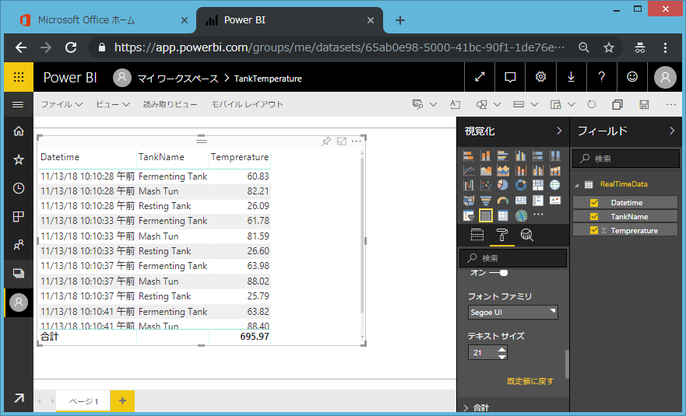Select the ArcGIS map visualization
The width and height of the screenshot is (686, 416).
(x=521, y=215)
